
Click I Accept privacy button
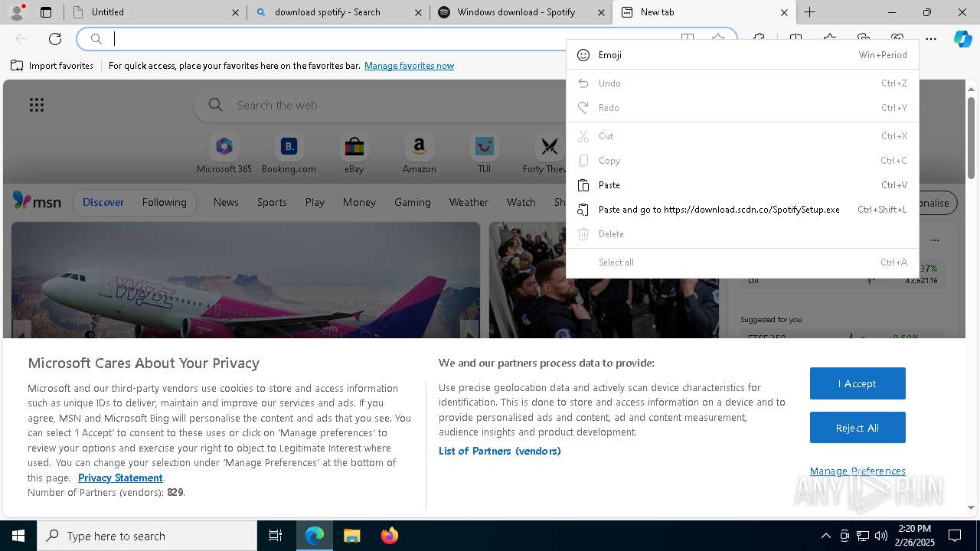(857, 383)
